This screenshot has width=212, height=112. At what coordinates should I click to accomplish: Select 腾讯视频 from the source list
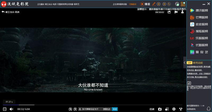coord(199,11)
